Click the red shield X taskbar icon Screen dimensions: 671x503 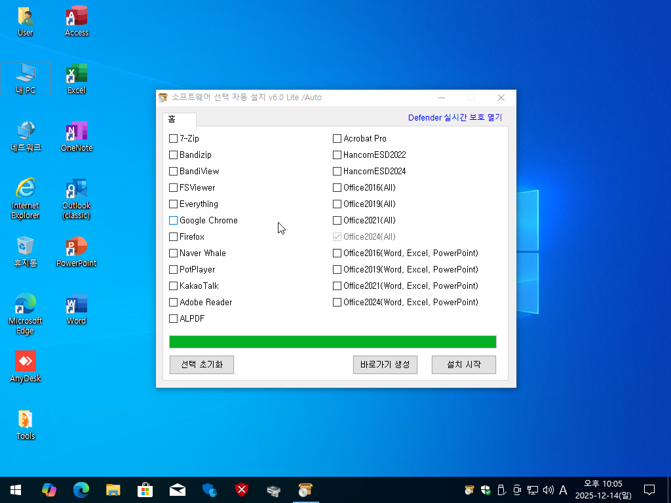(241, 490)
